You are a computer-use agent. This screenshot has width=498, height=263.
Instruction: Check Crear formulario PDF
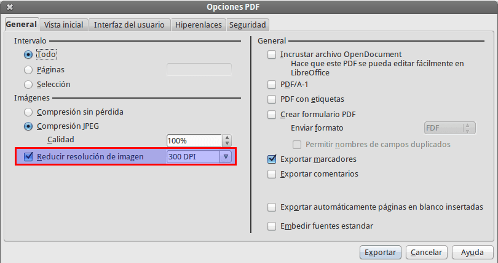[x=272, y=115]
